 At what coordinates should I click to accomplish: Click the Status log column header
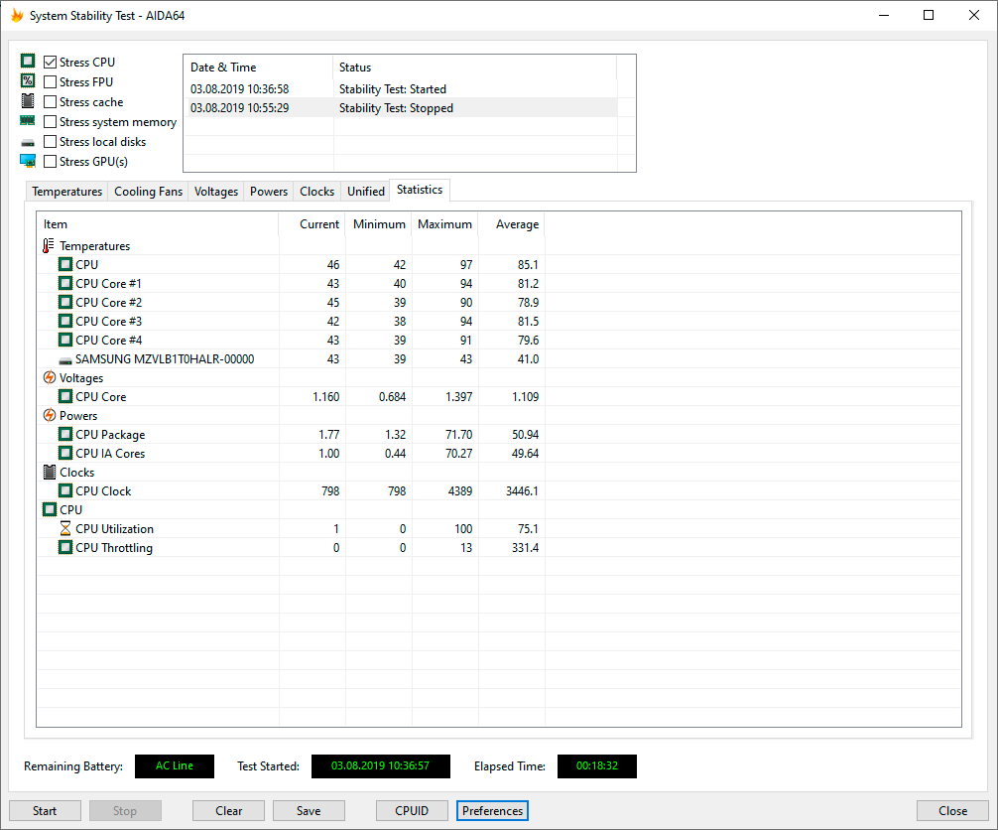click(475, 67)
